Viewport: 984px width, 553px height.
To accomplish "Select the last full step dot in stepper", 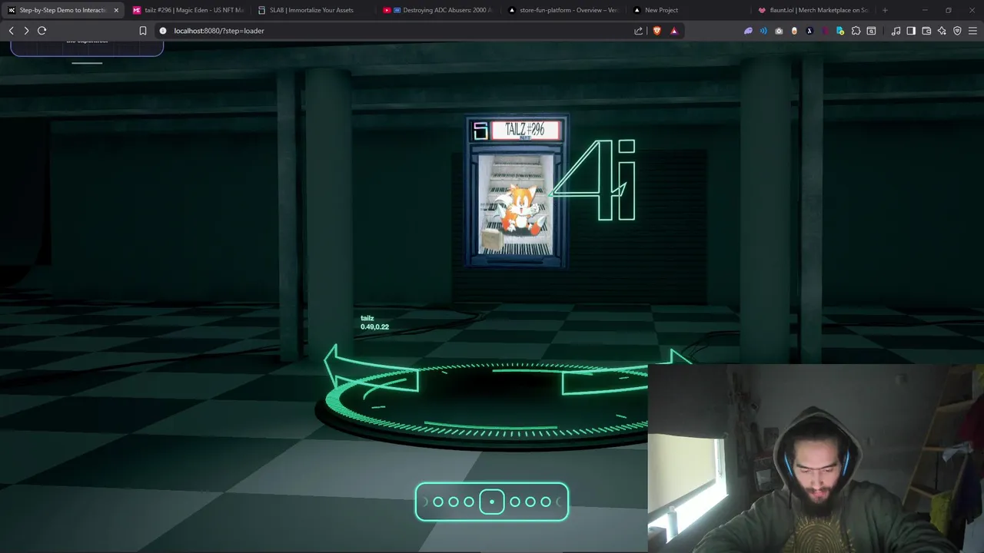I will pyautogui.click(x=546, y=502).
